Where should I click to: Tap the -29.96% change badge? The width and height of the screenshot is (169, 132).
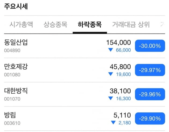(150, 94)
